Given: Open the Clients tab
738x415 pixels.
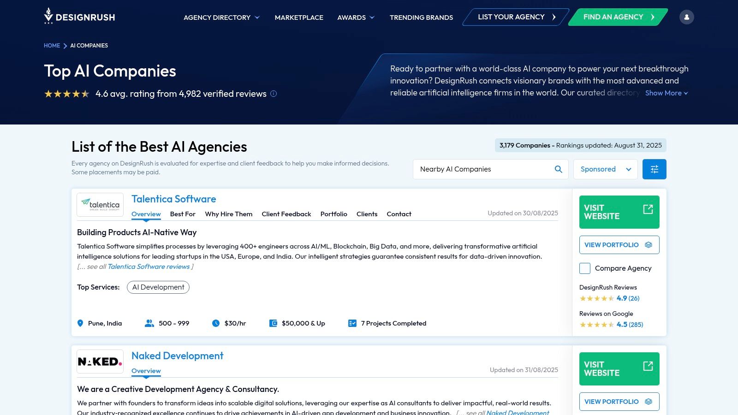Looking at the screenshot, I should pos(367,214).
